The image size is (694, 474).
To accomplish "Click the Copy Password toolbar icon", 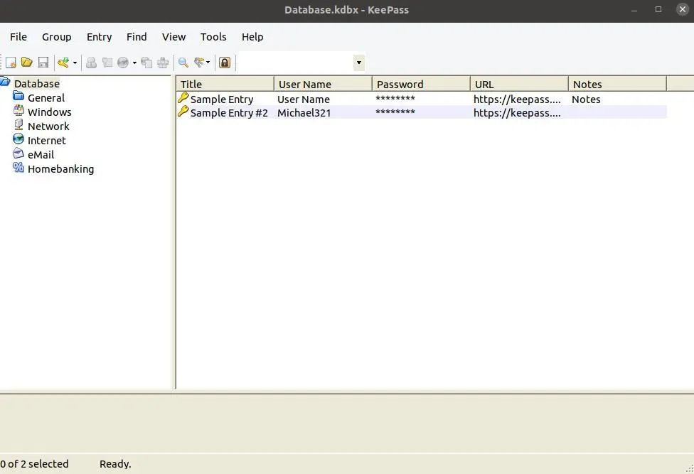I will tap(107, 63).
